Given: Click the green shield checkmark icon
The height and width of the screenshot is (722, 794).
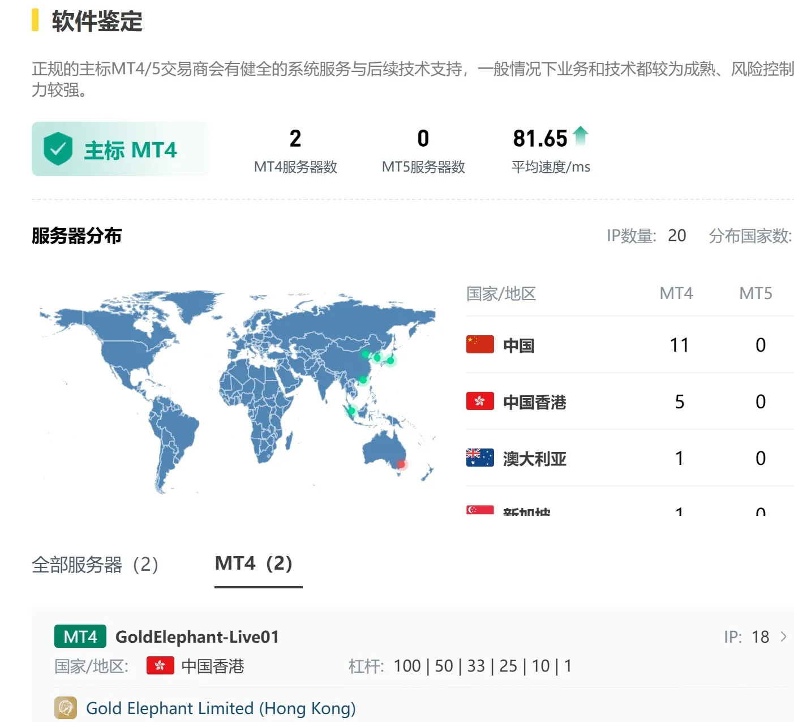Looking at the screenshot, I should click(58, 149).
